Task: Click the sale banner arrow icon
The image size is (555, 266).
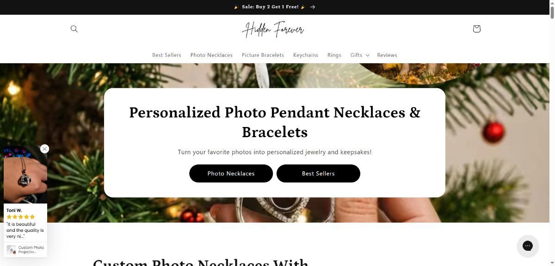Action: pos(313,7)
